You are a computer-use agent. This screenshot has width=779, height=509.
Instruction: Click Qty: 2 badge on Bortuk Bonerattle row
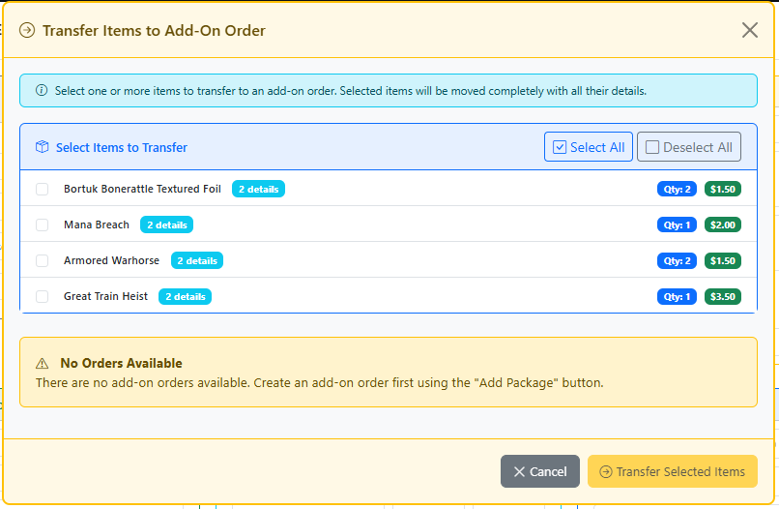tap(677, 189)
